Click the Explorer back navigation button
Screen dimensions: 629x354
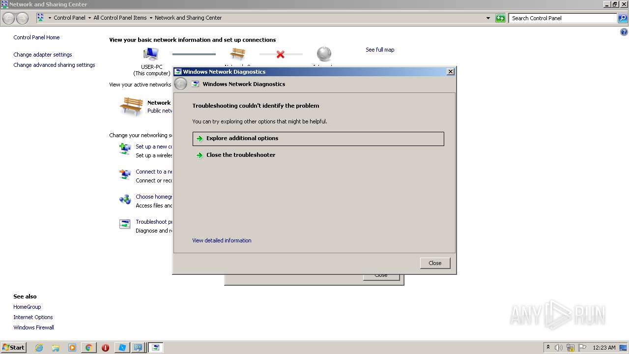point(9,18)
